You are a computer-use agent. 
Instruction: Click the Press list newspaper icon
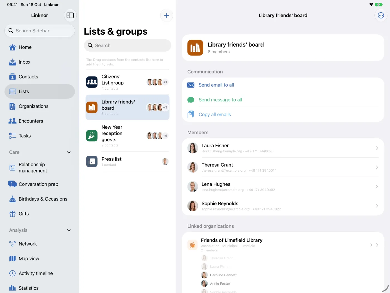[92, 162]
